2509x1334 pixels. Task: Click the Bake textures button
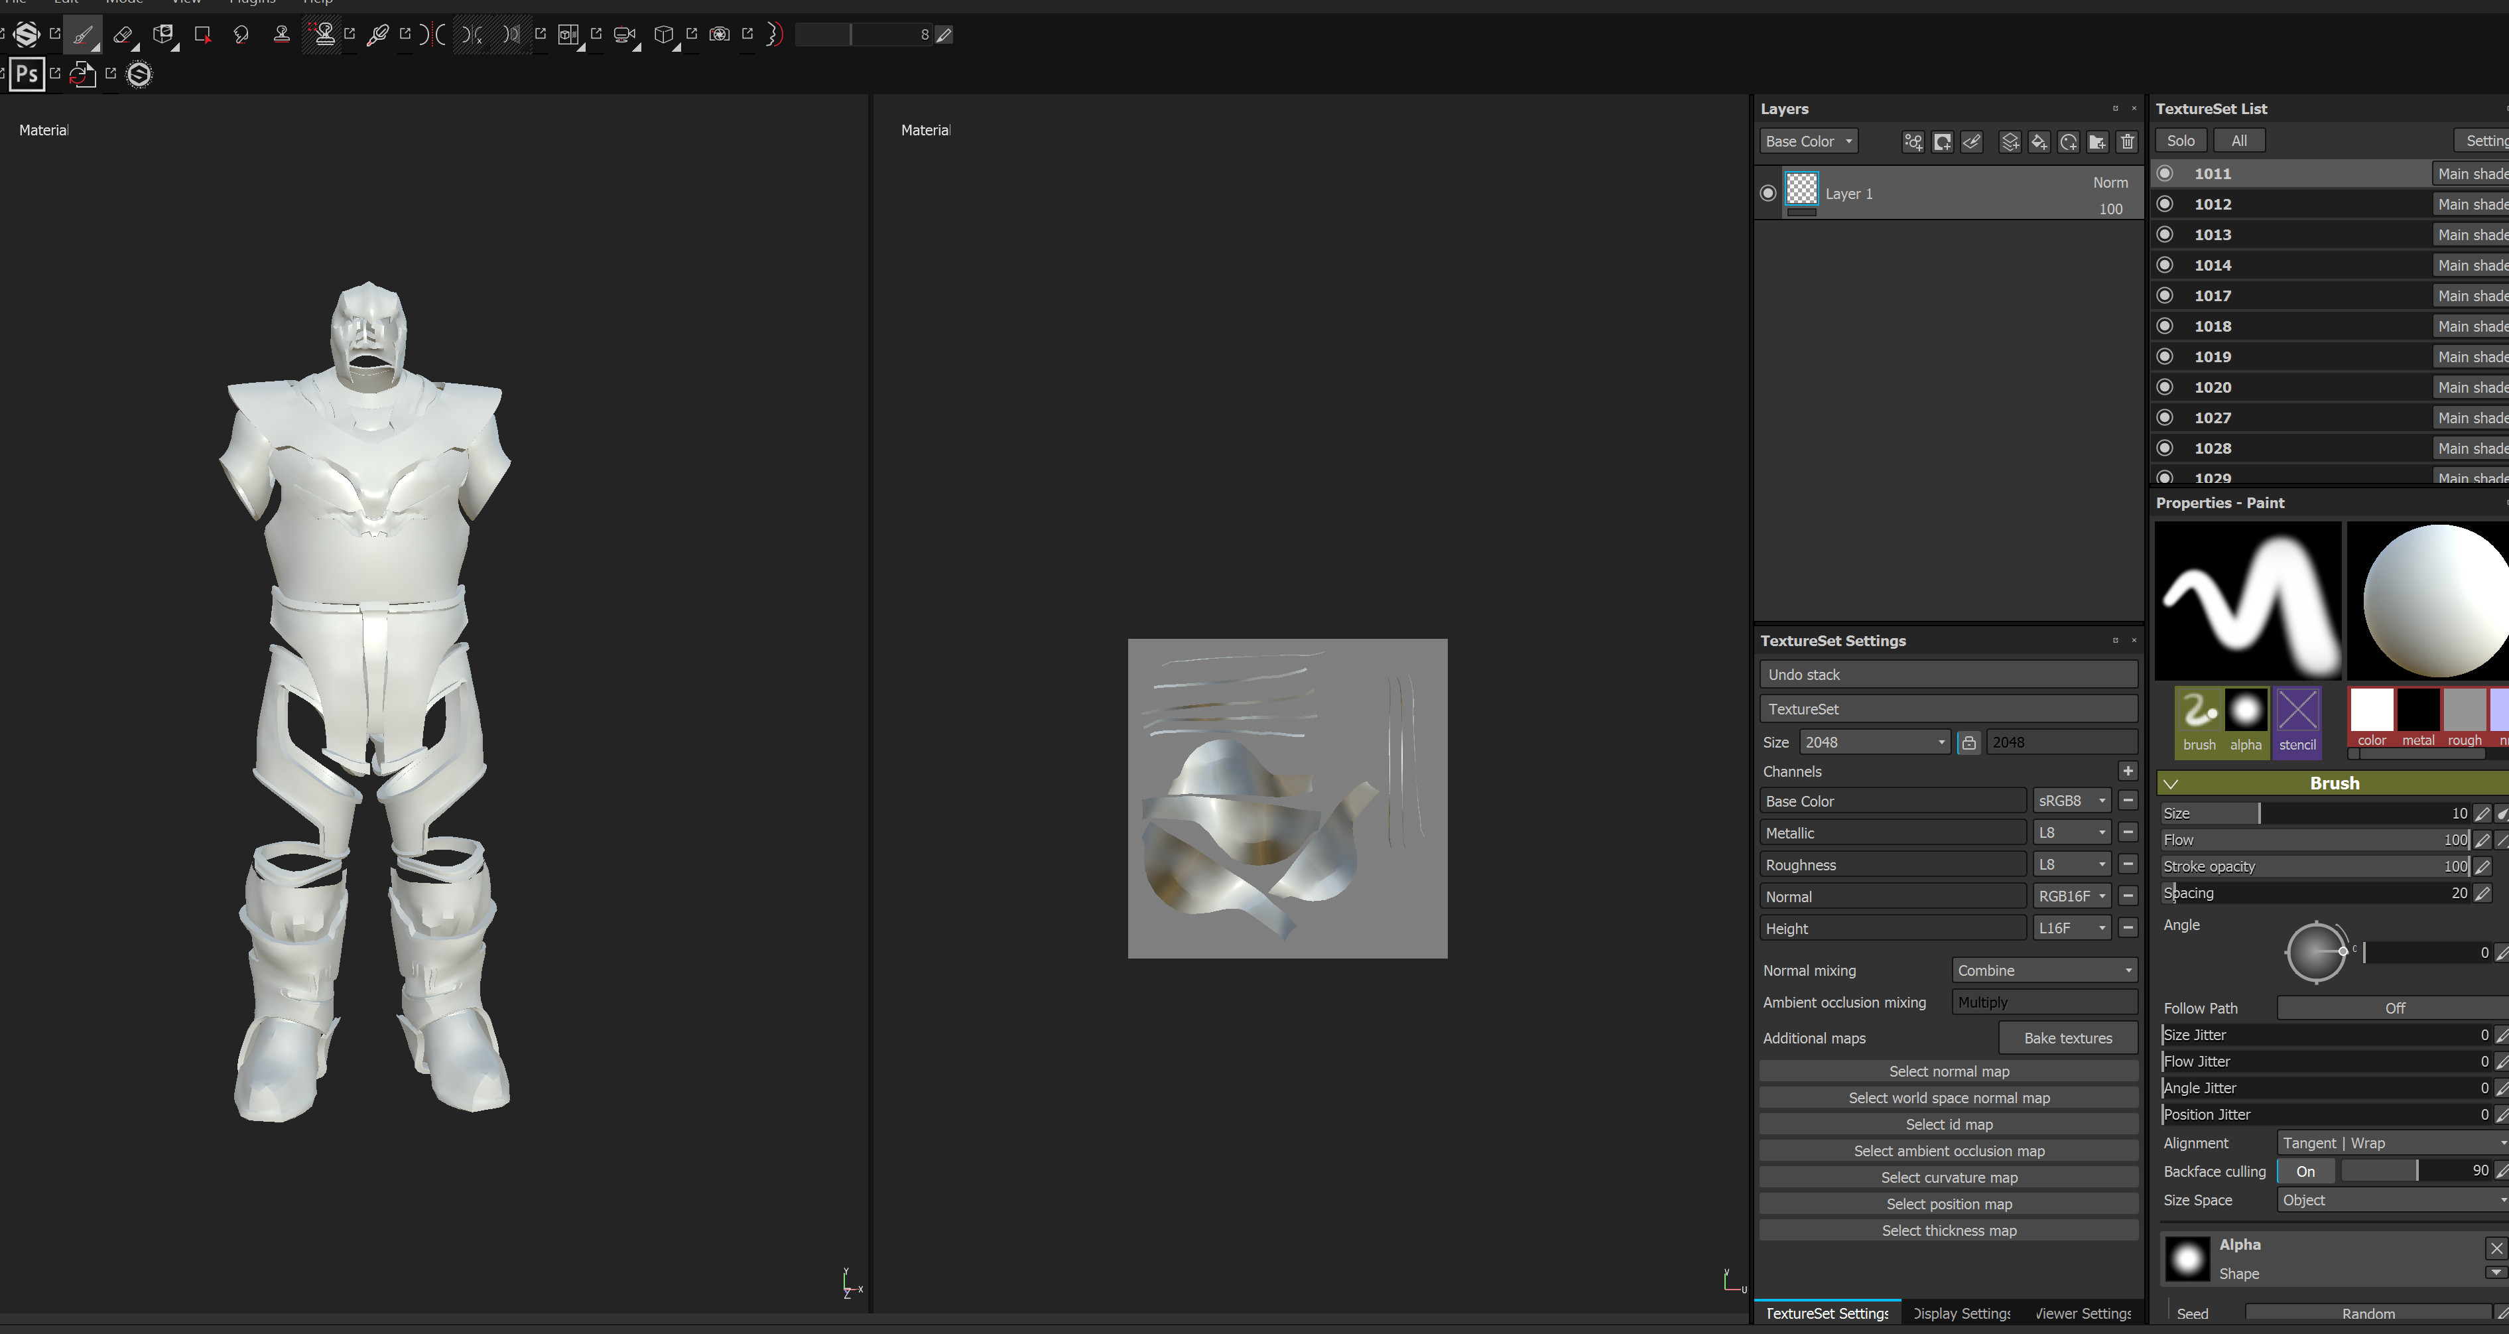(2068, 1039)
